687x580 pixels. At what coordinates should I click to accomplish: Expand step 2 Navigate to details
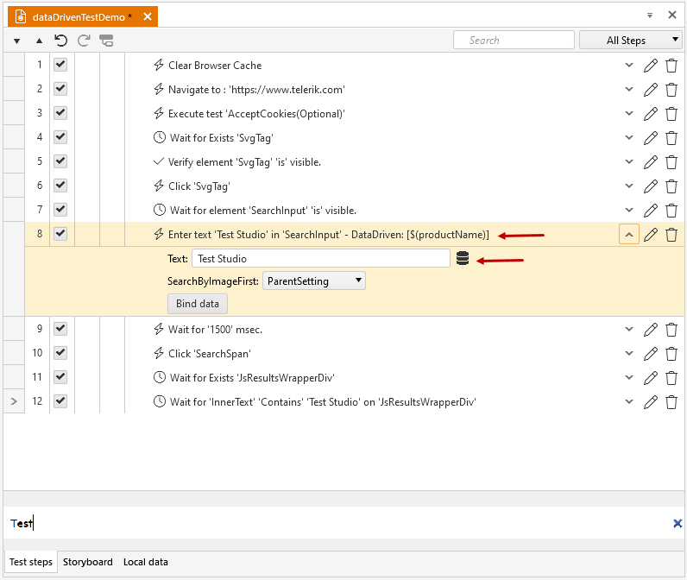point(629,90)
